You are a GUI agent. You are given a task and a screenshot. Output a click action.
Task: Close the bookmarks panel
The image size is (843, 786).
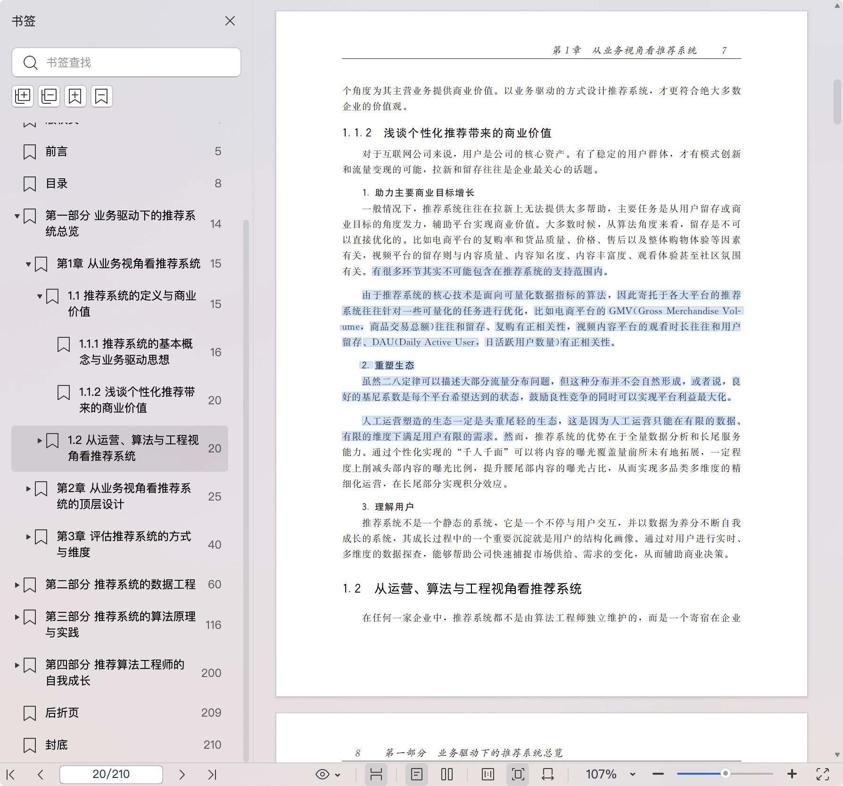(230, 21)
